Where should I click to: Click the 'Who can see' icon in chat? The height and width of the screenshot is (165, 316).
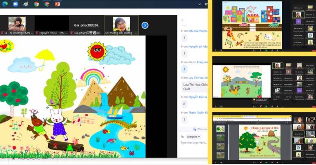194,129
